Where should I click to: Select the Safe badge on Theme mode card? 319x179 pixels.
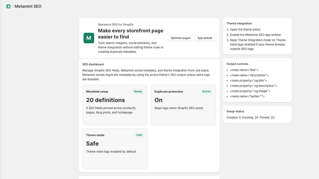(x=139, y=135)
